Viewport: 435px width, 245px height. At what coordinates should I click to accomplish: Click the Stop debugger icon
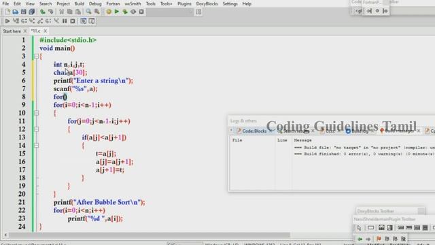click(73, 21)
